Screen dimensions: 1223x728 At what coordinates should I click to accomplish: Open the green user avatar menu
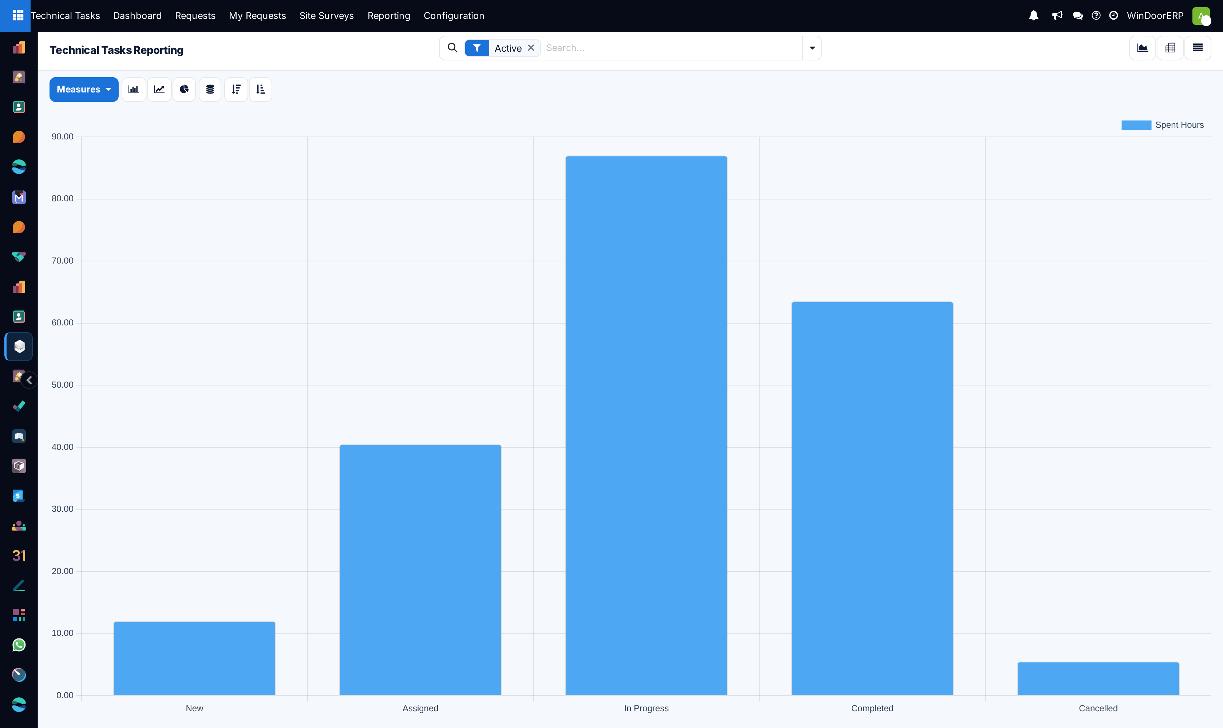coord(1201,16)
